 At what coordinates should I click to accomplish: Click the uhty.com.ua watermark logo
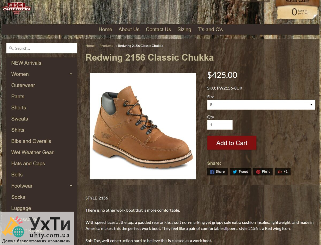click(x=37, y=228)
